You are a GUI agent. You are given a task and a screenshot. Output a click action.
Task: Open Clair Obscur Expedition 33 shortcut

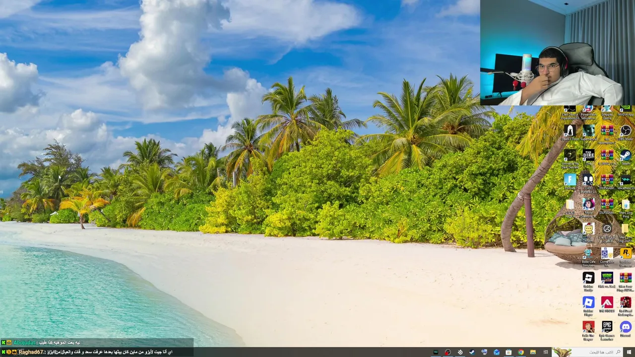point(570,113)
